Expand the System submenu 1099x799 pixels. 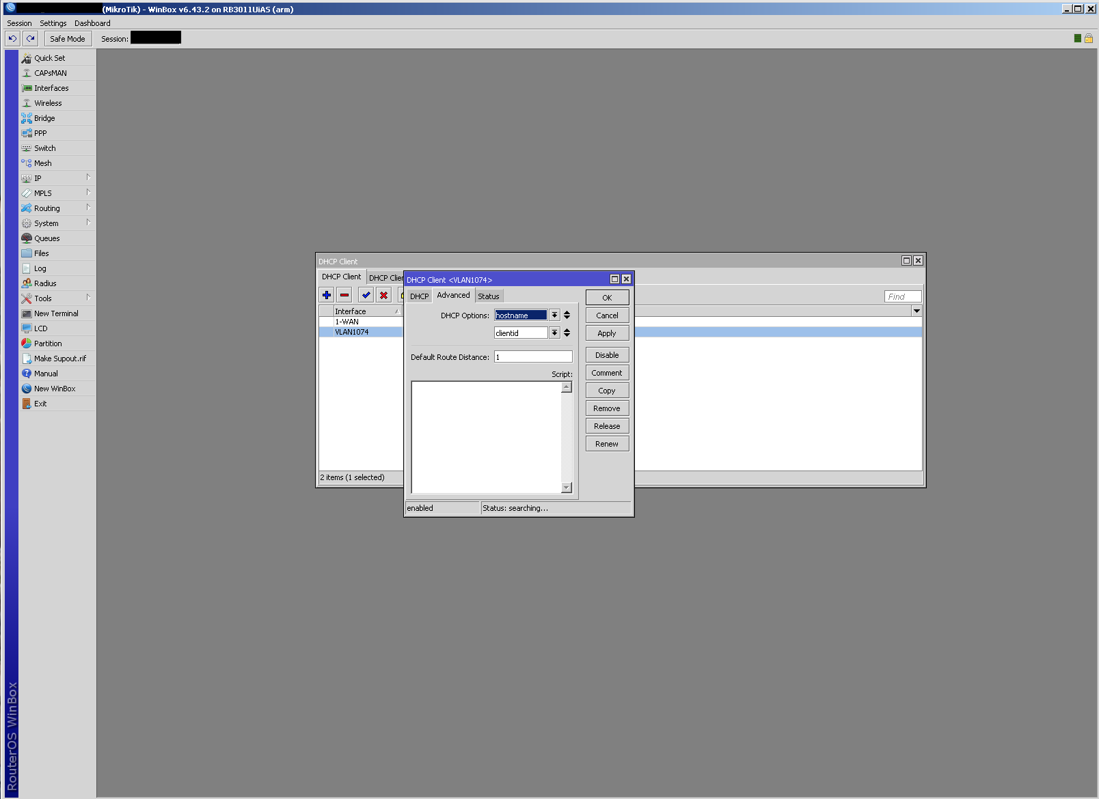click(88, 223)
